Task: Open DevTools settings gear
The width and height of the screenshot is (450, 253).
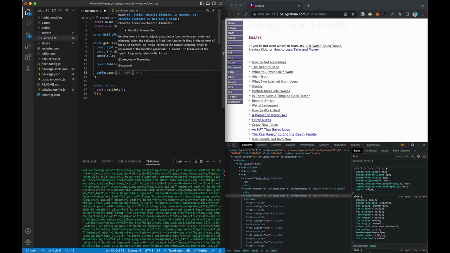Action: [x=412, y=145]
